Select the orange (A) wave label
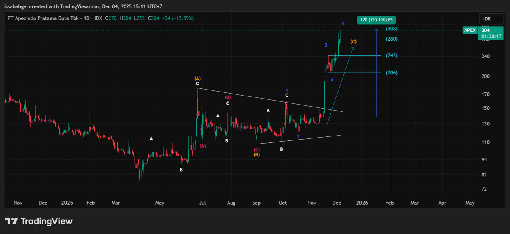The image size is (510, 234). tap(198, 78)
